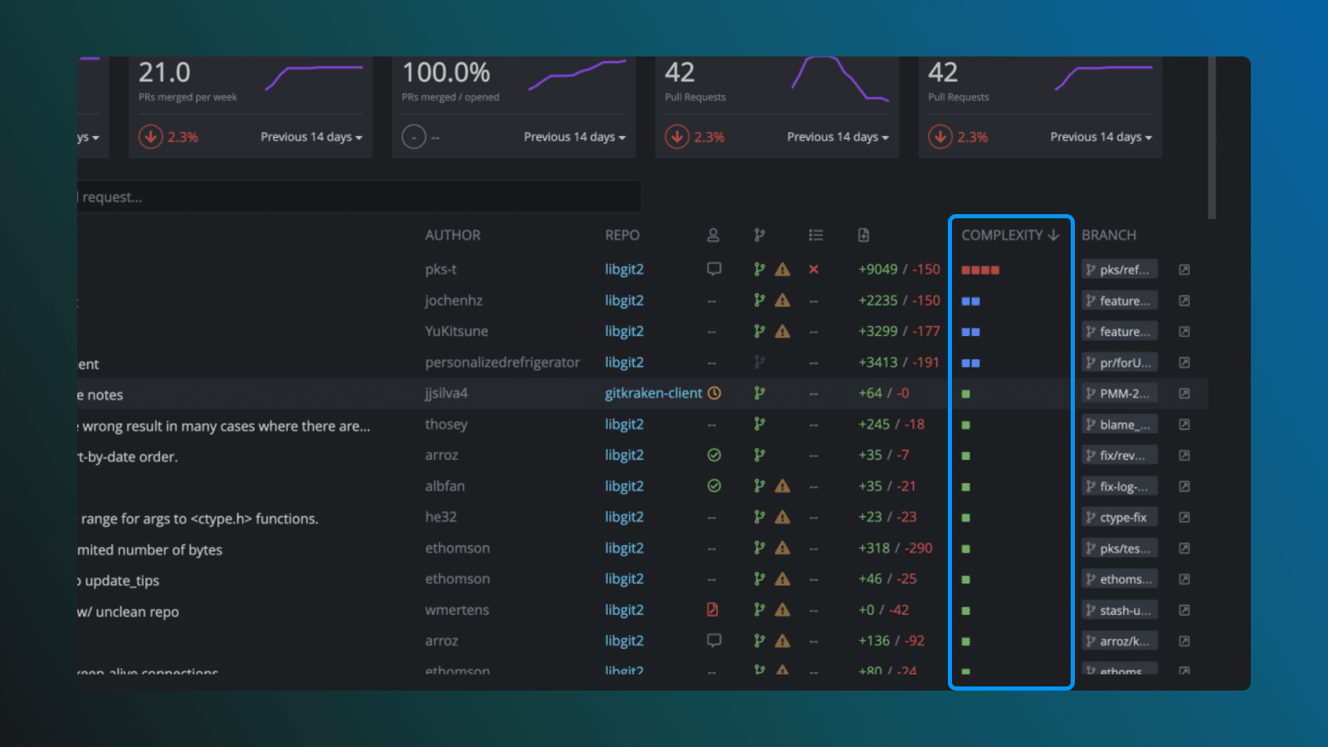Click the checklist icon in the table header
Screen dimensions: 1328x747
point(816,235)
